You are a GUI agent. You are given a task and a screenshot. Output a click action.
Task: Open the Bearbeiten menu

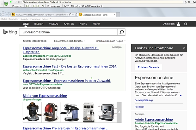pos(14,19)
